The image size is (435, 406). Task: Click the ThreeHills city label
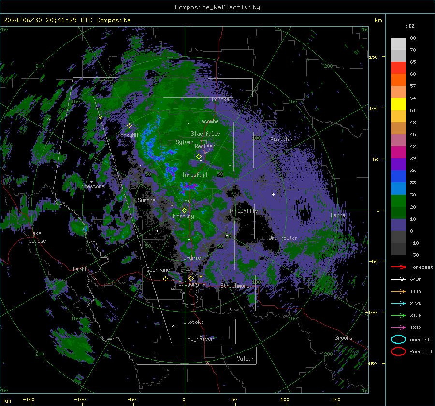[243, 211]
